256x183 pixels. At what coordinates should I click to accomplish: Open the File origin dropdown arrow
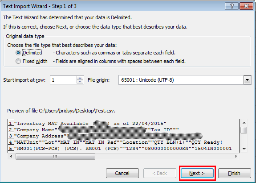pos(247,80)
